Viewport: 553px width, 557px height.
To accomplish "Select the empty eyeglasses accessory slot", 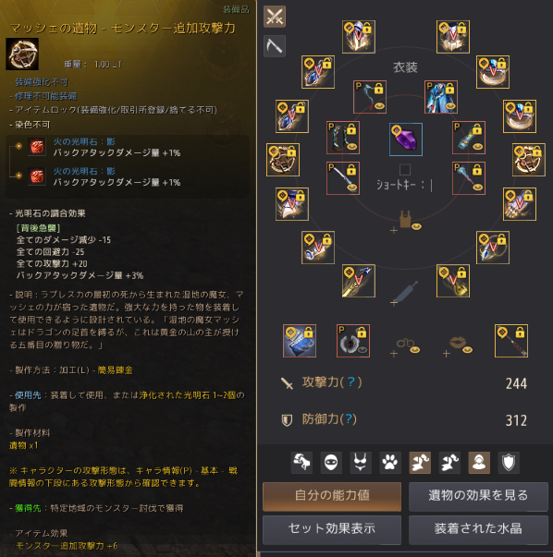I will tap(405, 346).
